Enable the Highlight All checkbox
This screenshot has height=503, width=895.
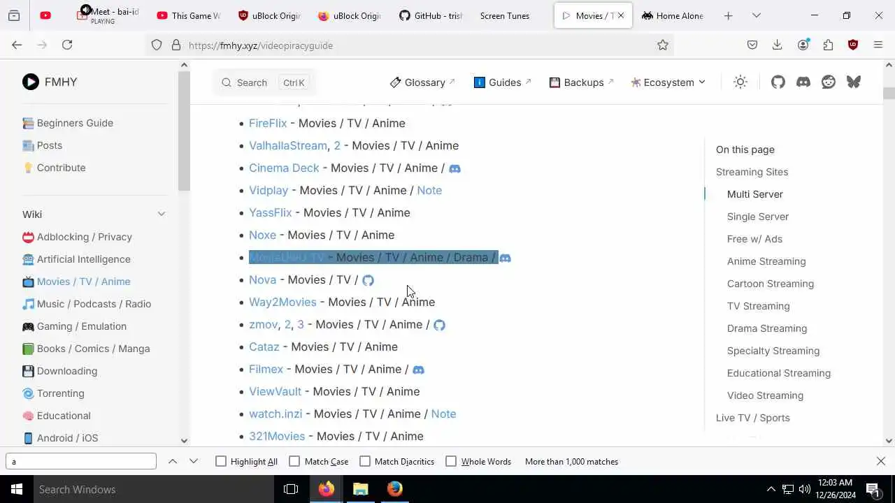pos(221,461)
